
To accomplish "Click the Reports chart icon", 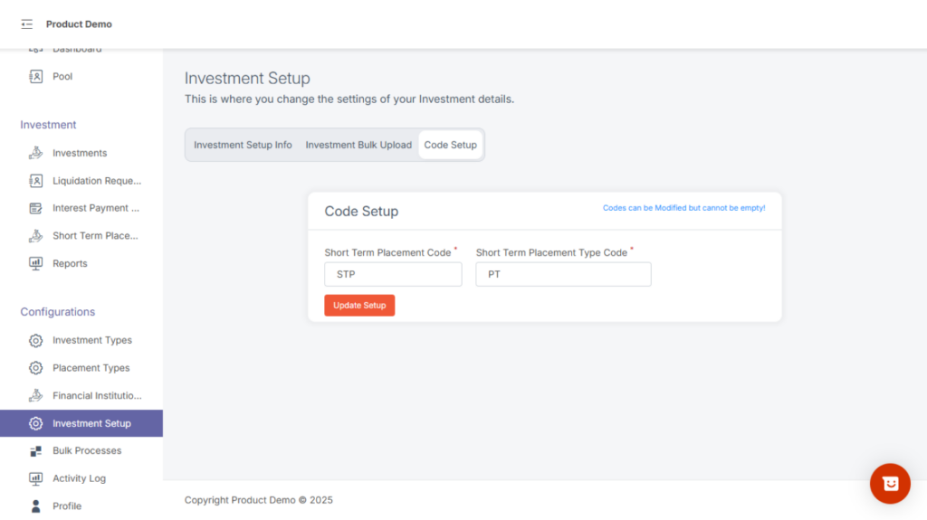I will pyautogui.click(x=36, y=263).
